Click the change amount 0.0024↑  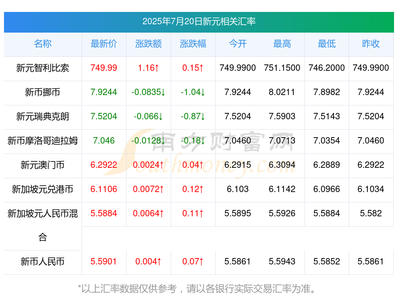point(148,165)
